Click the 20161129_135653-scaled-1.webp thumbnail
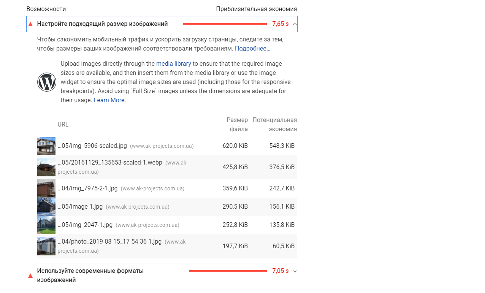485x293 pixels. 46,167
